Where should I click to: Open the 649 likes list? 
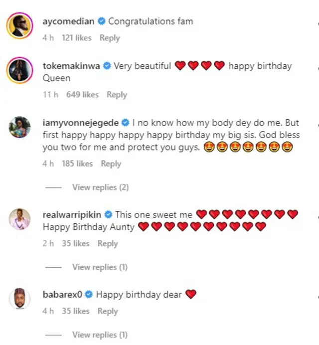click(82, 95)
